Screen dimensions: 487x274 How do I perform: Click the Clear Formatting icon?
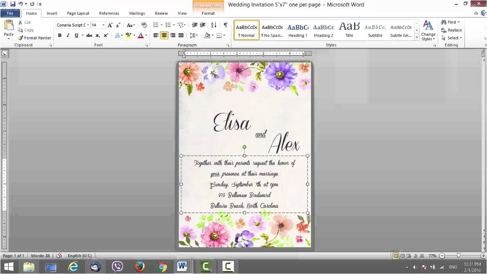(144, 25)
